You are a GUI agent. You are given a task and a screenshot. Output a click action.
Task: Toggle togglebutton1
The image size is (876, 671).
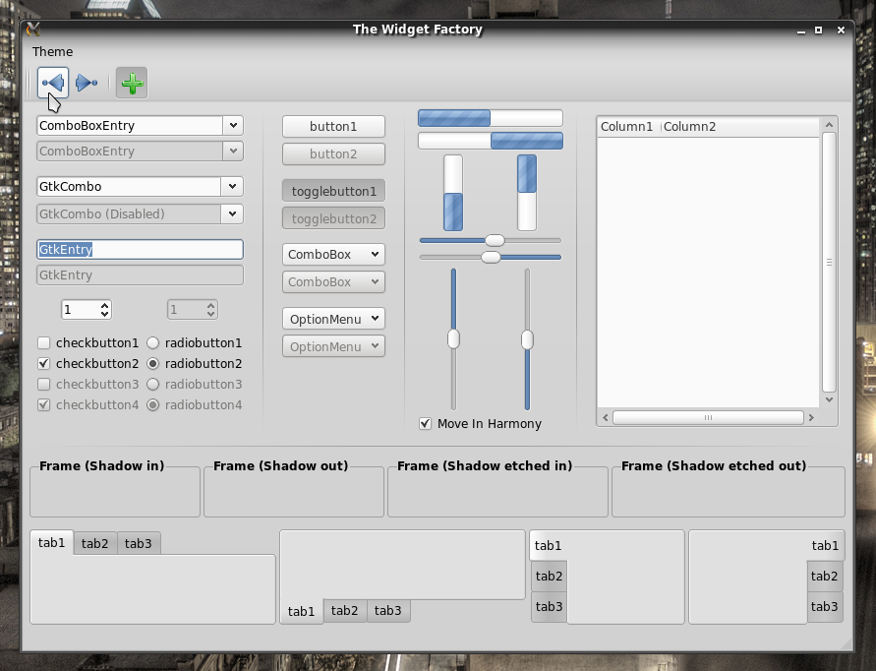(x=333, y=191)
